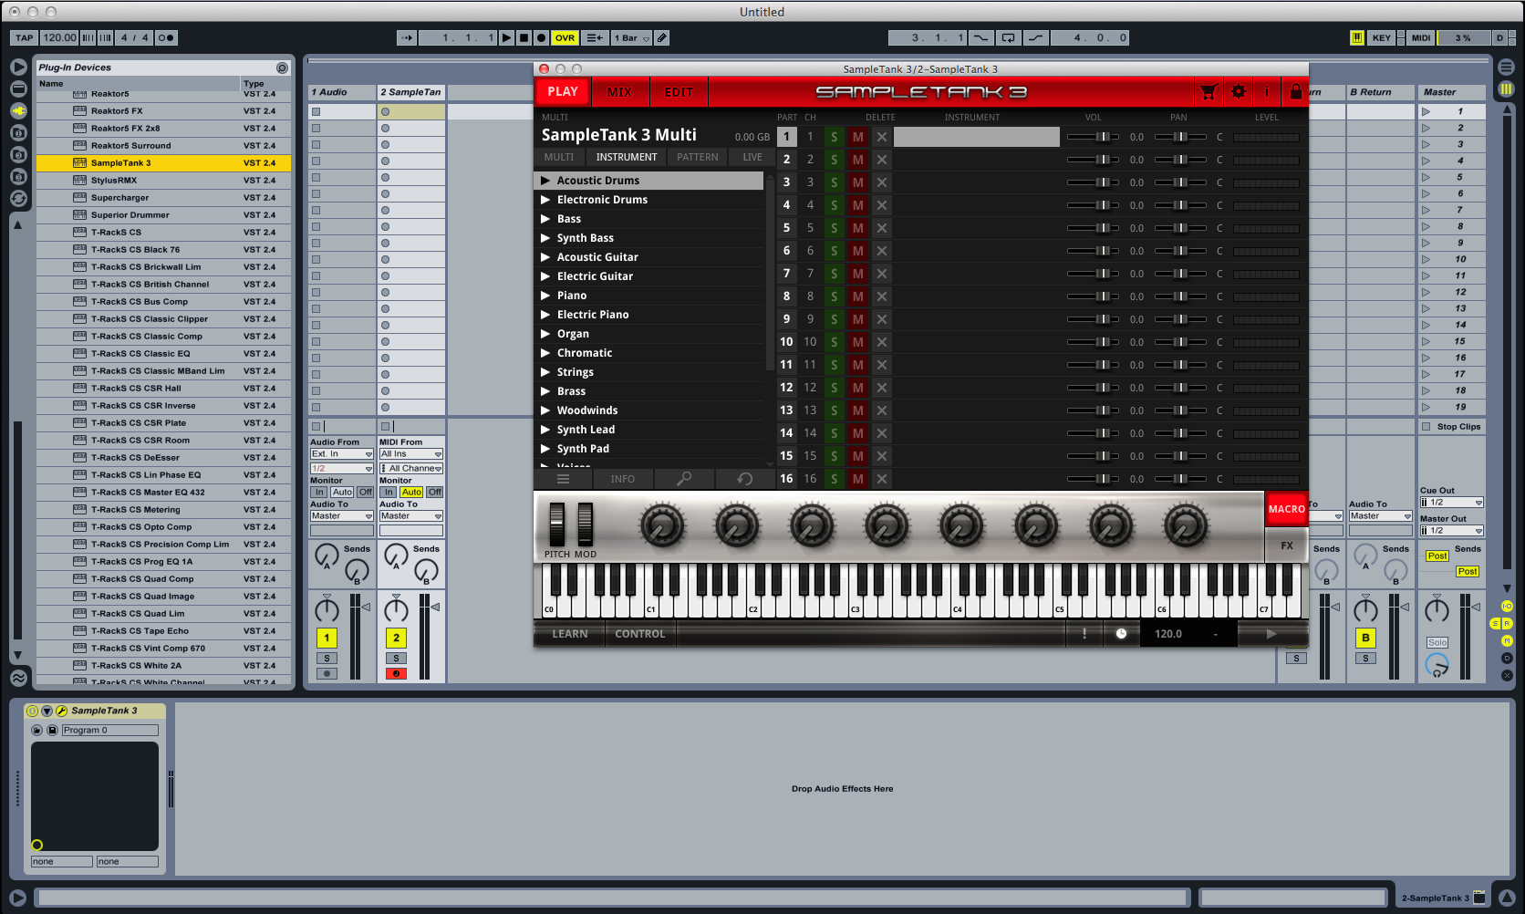Open File Browser 1 in sidebar

point(18,132)
